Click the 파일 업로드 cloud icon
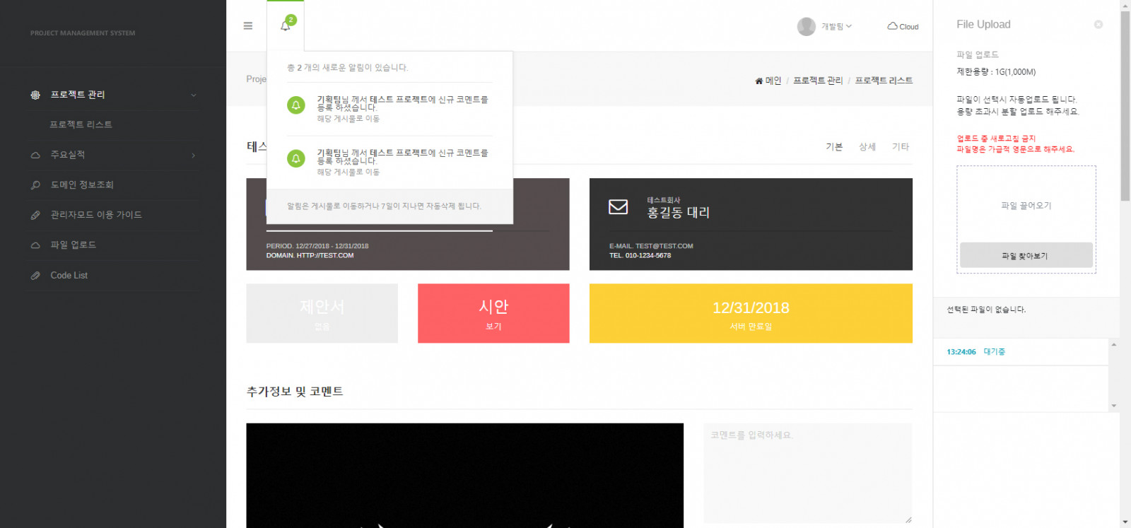The image size is (1131, 528). (x=35, y=245)
